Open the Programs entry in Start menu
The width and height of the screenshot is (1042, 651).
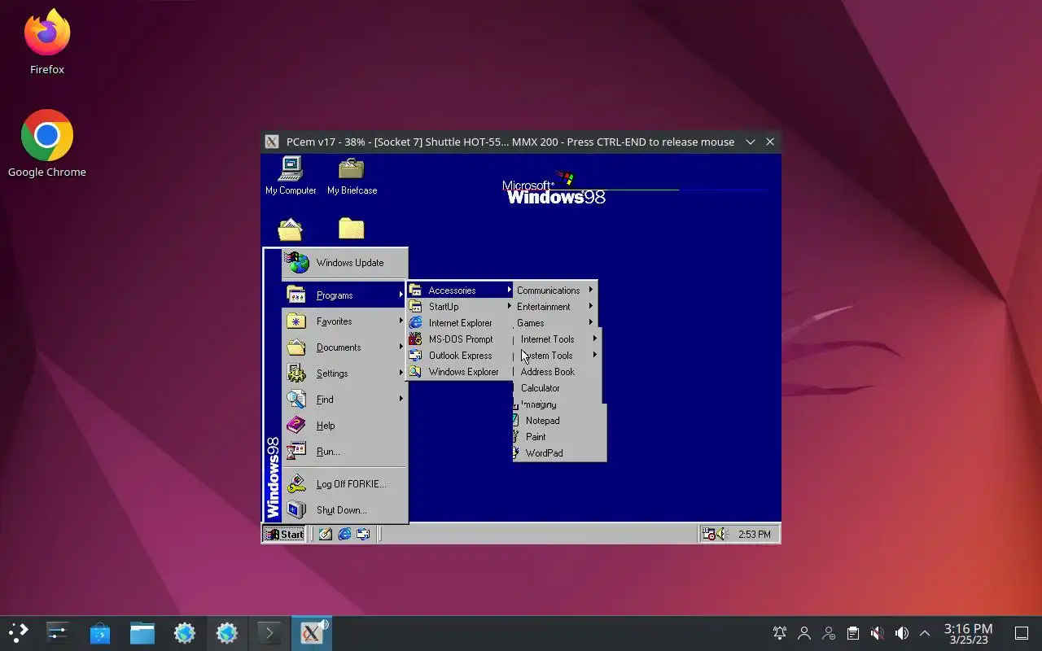344,295
